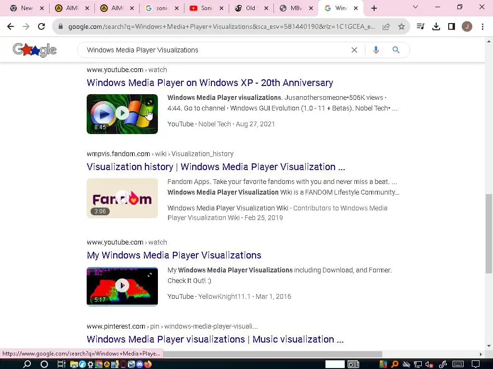493x369 pixels.
Task: Open Settings gear on taskbar
Action: (x=91, y=364)
